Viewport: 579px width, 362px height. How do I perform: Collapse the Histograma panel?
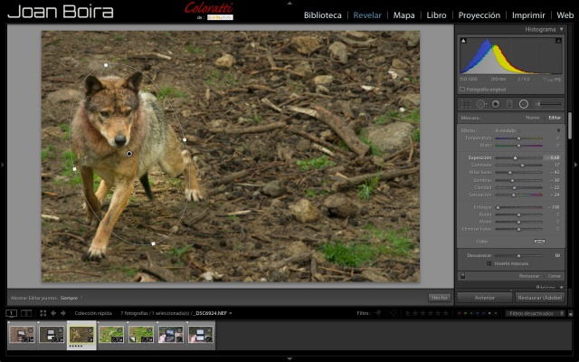click(x=561, y=29)
